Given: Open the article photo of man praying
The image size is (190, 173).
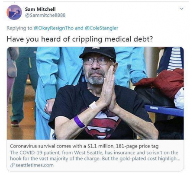Looking at the screenshot, I should 95,93.
